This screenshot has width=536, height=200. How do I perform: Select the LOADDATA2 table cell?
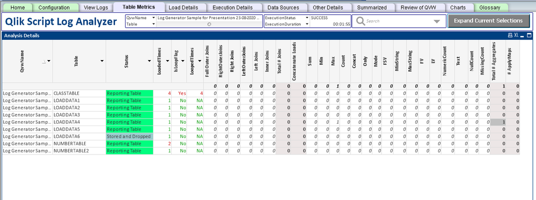[x=79, y=108]
